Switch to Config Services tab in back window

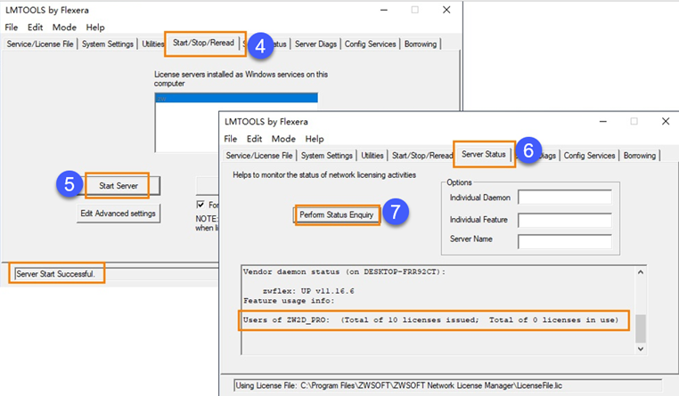(x=371, y=44)
